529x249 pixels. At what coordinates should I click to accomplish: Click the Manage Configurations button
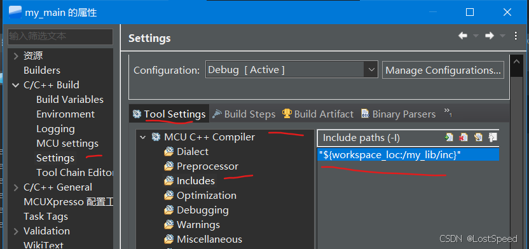point(443,70)
